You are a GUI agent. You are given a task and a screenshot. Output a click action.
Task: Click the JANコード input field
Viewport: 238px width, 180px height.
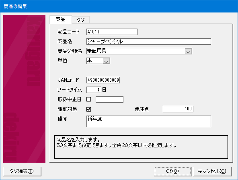pos(103,80)
